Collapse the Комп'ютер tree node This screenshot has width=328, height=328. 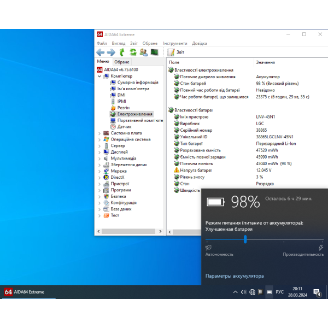[x=99, y=76]
